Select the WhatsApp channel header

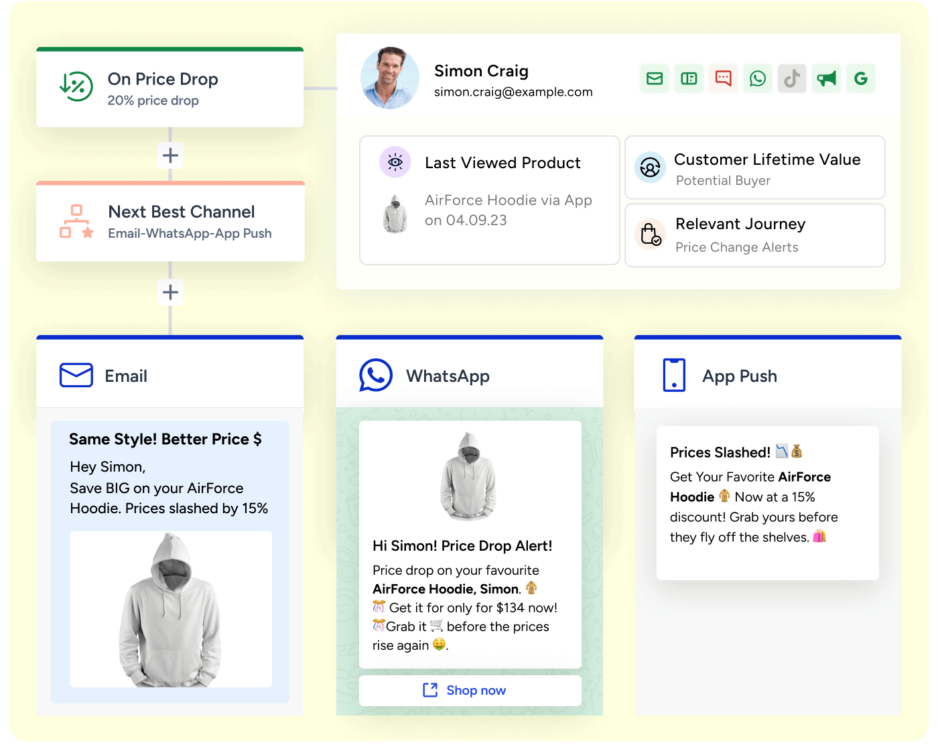point(469,375)
